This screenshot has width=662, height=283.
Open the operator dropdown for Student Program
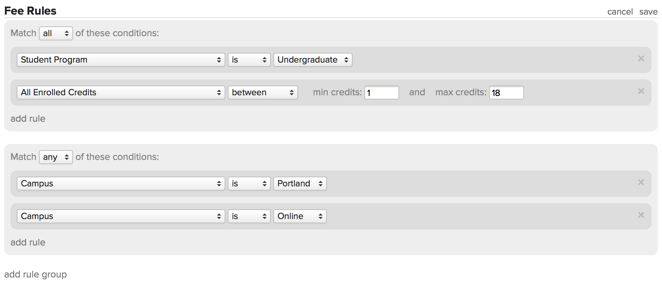point(249,60)
